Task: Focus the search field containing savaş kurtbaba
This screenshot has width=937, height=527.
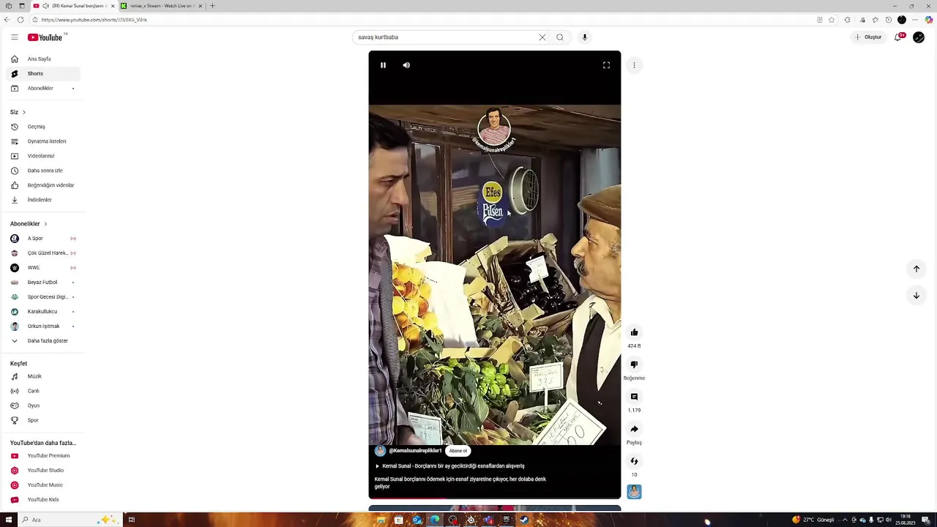Action: 447,37
